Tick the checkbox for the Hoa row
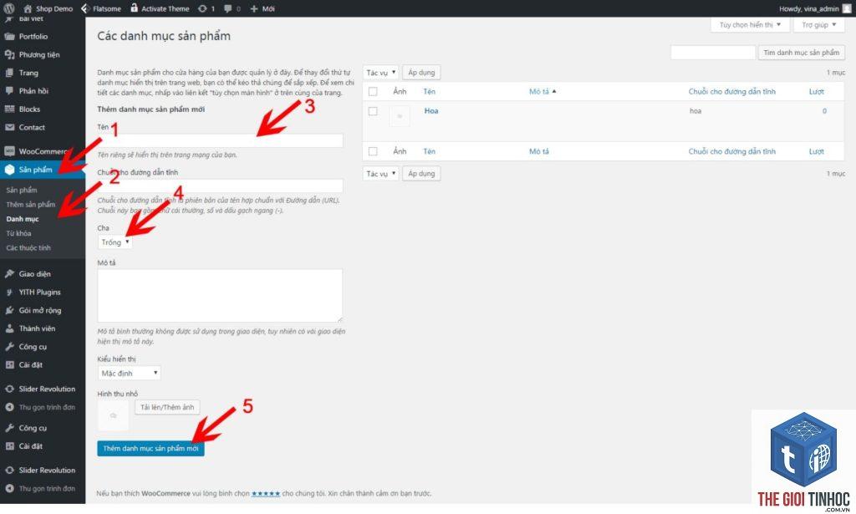This screenshot has height=514, width=856. pos(373,111)
